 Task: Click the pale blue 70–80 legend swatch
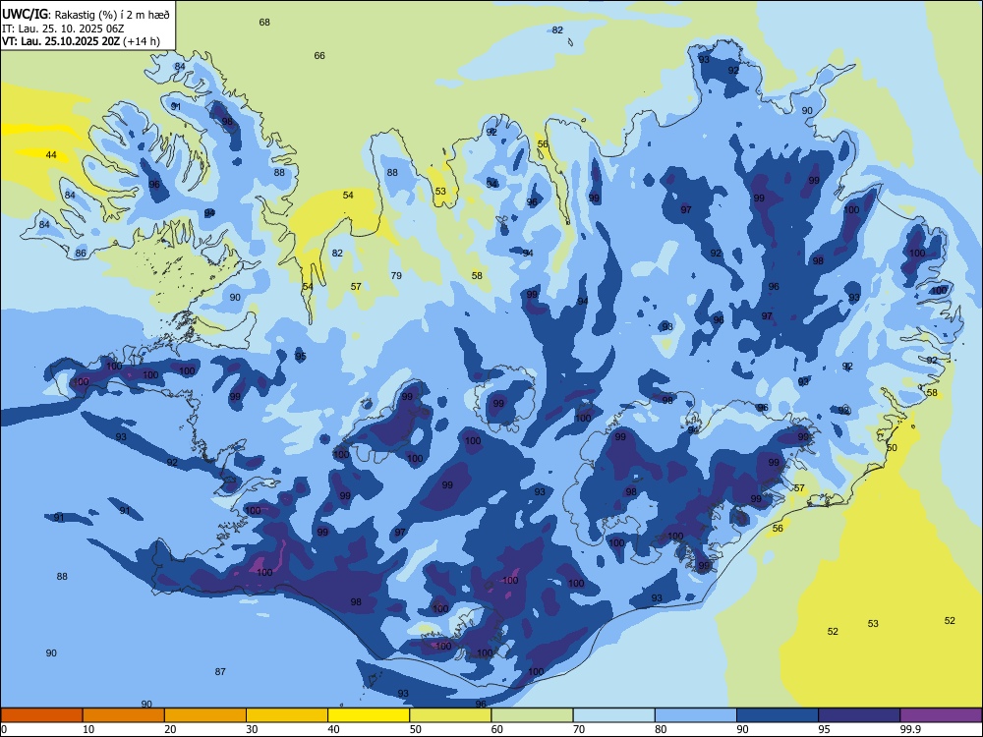point(614,715)
